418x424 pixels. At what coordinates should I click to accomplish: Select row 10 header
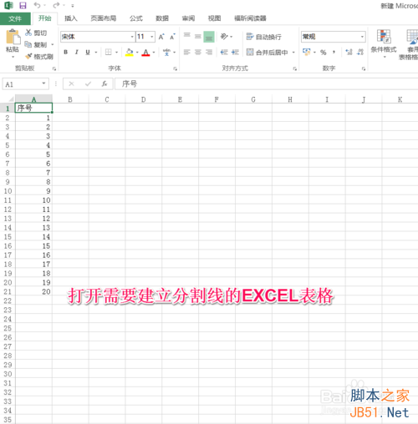[x=8, y=191]
